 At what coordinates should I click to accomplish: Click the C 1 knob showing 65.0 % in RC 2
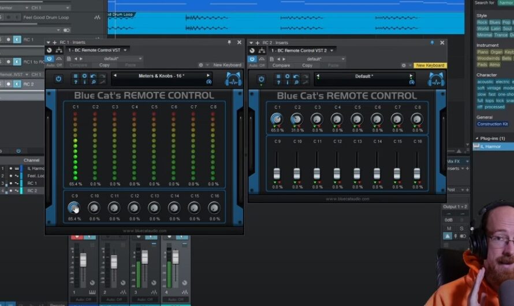(x=277, y=119)
